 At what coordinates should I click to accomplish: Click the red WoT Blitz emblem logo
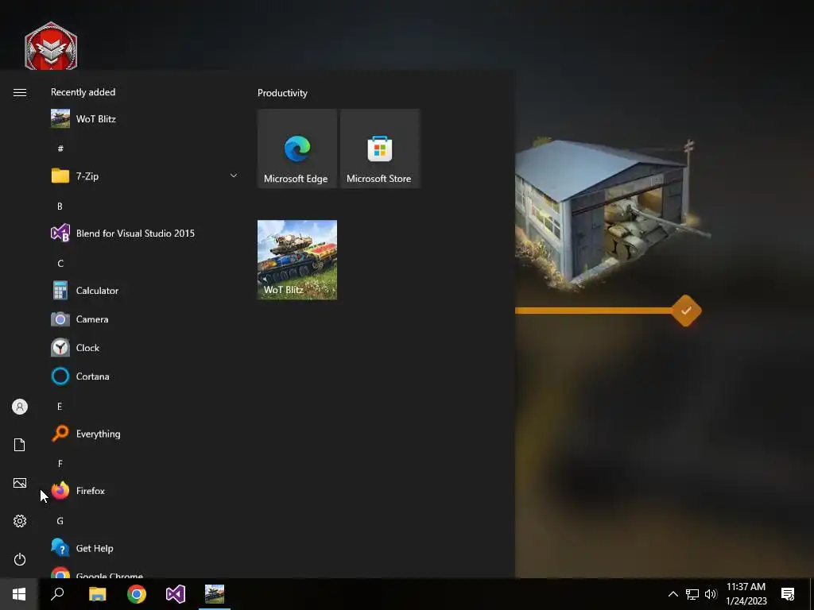click(x=51, y=45)
